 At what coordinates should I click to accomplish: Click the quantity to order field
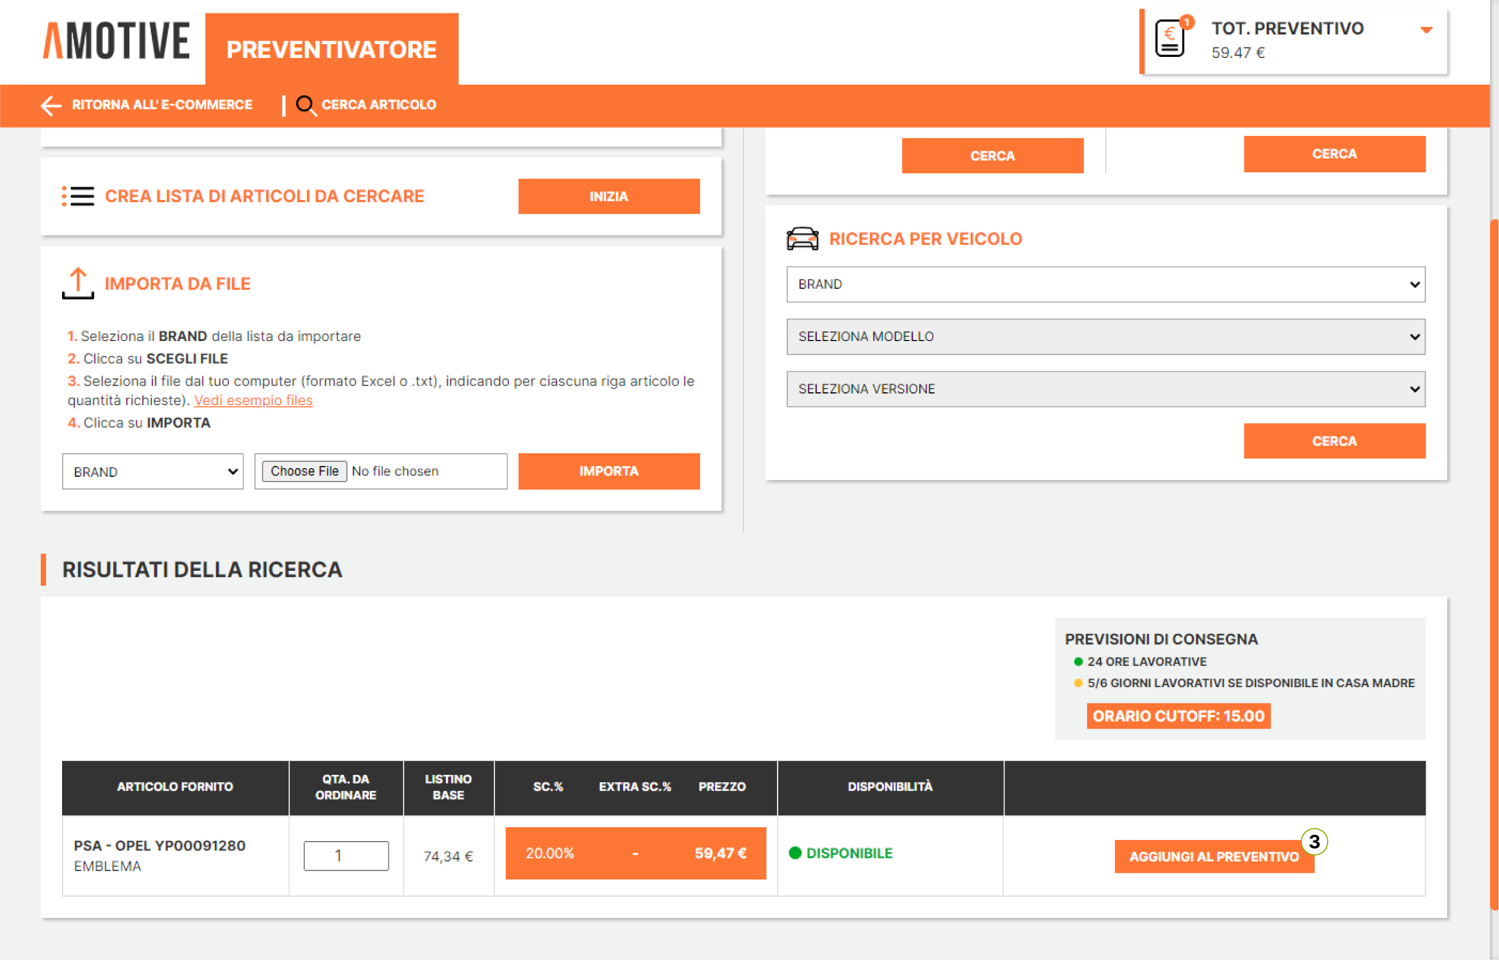tap(345, 855)
